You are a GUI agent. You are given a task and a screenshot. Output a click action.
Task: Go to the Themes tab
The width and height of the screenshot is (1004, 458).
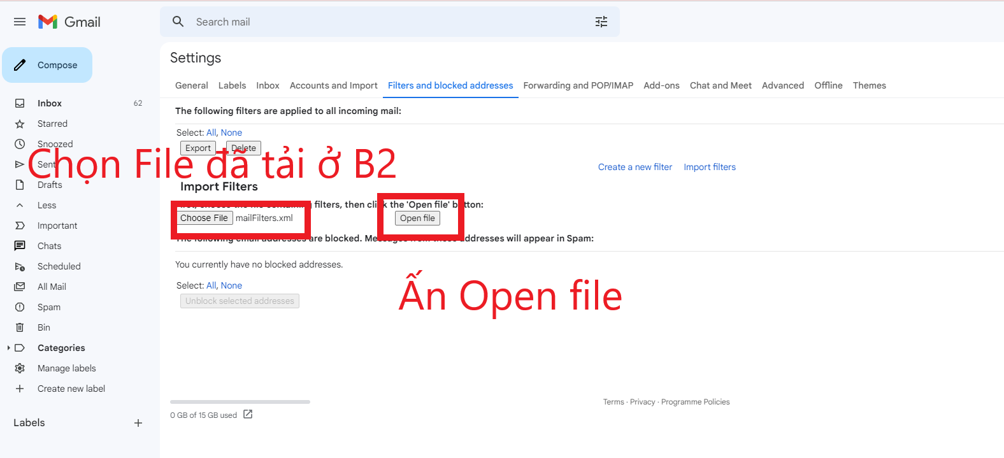click(x=869, y=85)
